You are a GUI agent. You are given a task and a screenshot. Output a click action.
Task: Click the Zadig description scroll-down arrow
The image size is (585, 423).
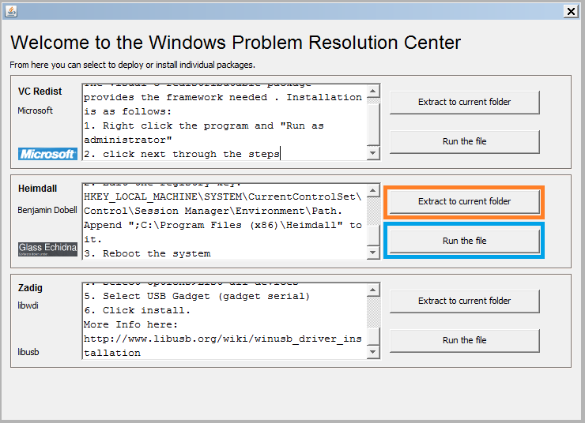pos(373,352)
